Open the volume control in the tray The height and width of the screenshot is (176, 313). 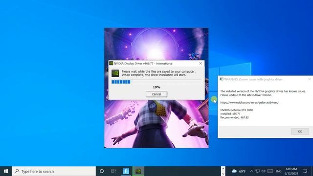click(264, 171)
